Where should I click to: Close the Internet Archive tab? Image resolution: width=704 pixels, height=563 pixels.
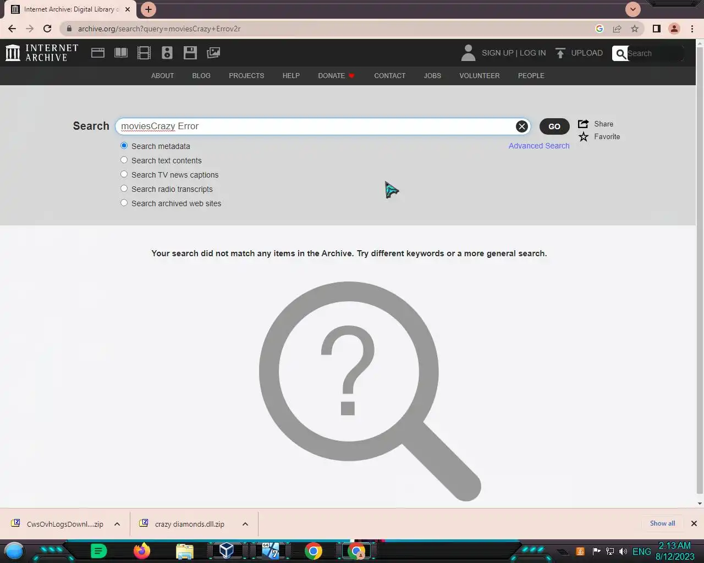click(128, 9)
